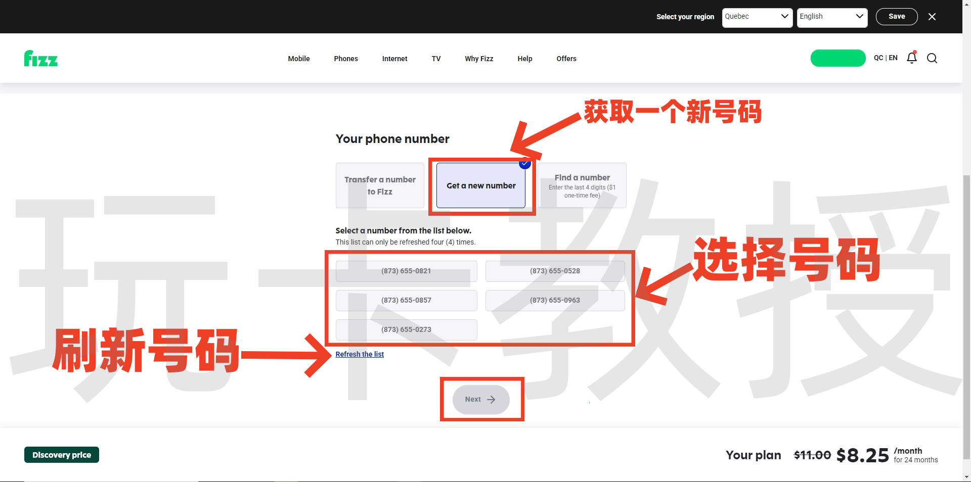Viewport: 971px width, 482px height.
Task: Click the Discovery price badge
Action: coord(61,455)
